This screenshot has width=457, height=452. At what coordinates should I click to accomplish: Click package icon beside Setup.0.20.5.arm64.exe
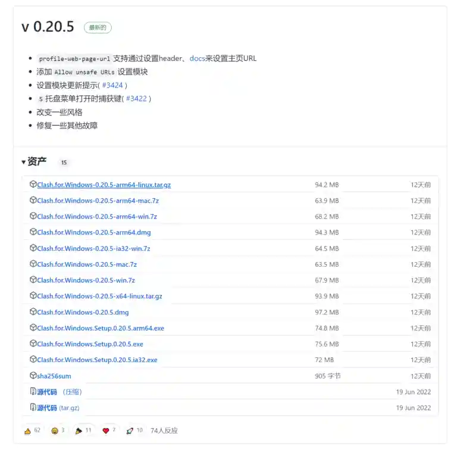(x=33, y=327)
